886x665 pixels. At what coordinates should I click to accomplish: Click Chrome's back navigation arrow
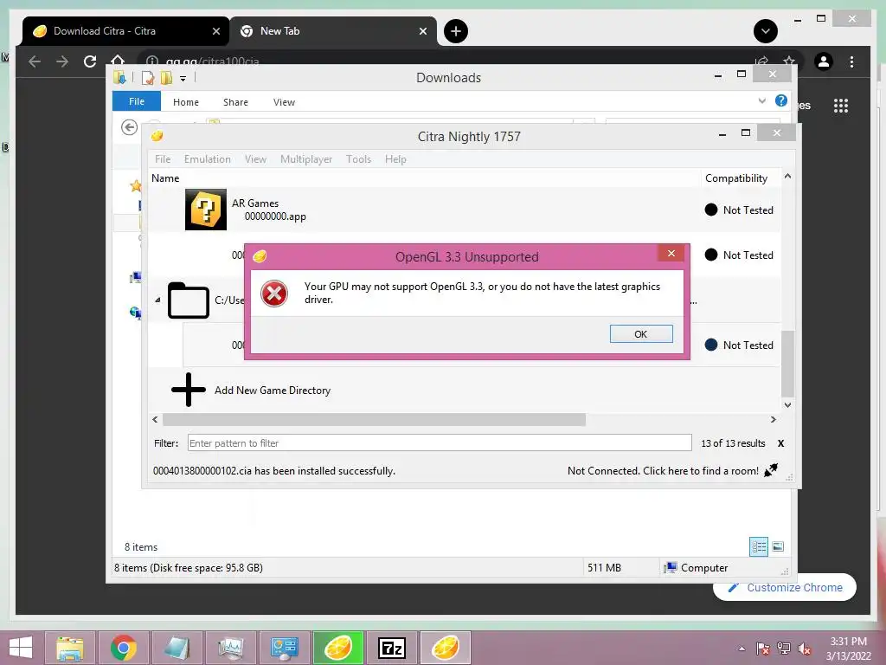pos(35,61)
